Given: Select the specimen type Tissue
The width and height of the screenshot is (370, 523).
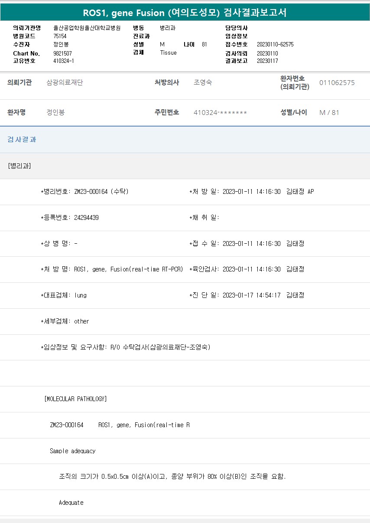Looking at the screenshot, I should tap(168, 53).
